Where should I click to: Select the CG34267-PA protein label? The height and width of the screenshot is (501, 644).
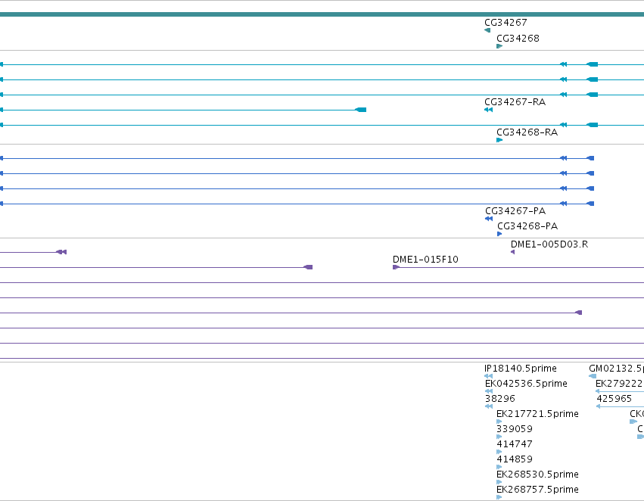515,211
